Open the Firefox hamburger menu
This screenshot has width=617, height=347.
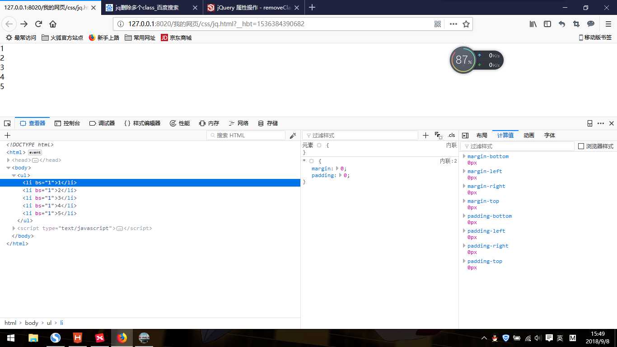coord(608,24)
